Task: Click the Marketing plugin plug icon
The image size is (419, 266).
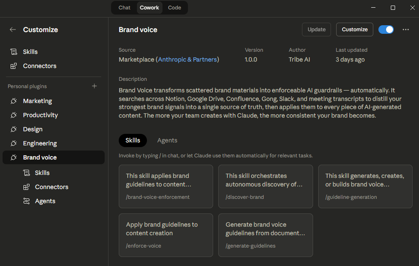Action: [x=14, y=101]
